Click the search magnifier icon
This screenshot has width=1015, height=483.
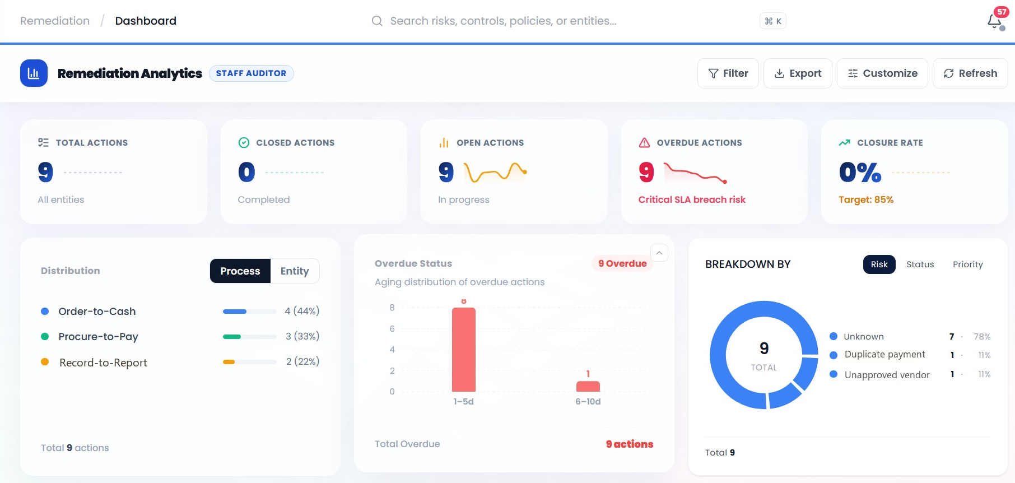377,21
